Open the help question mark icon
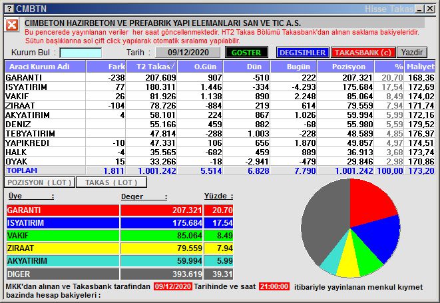The image size is (440, 303). tap(9, 9)
